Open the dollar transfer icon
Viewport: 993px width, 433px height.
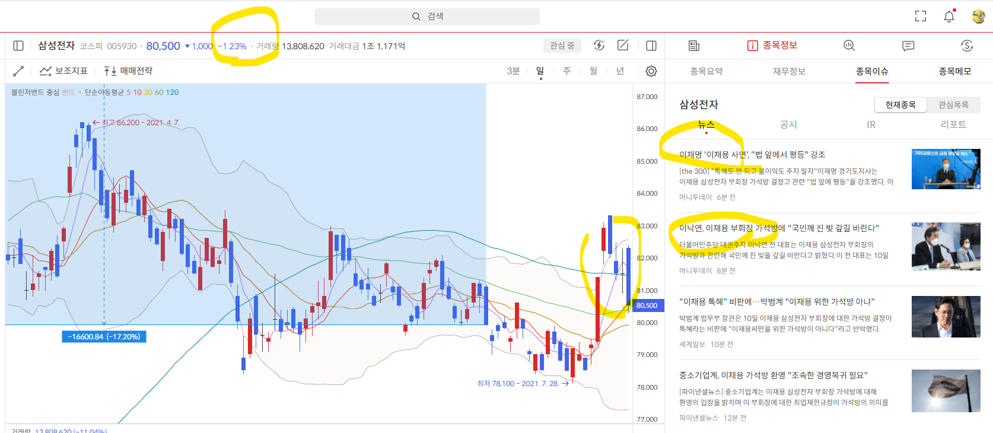click(x=967, y=46)
